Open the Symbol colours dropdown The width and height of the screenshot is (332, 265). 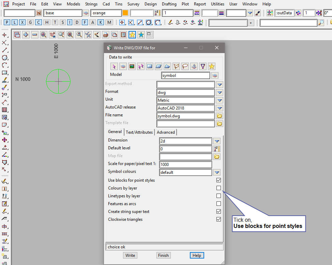217,172
